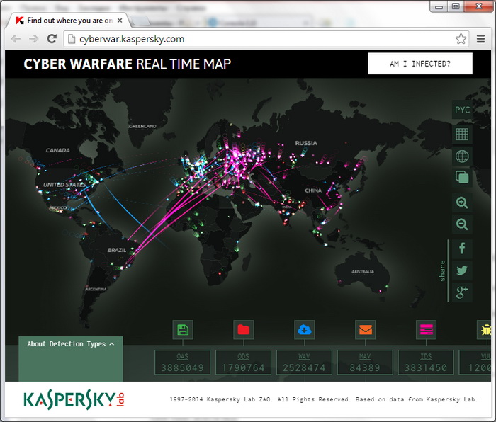496x422 pixels.
Task: Bookmark this page with the star
Action: 461,39
